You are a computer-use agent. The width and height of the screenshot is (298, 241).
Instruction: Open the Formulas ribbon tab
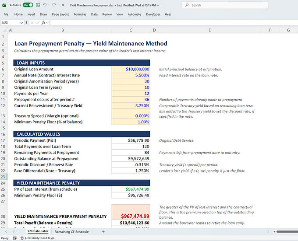pyautogui.click(x=80, y=14)
